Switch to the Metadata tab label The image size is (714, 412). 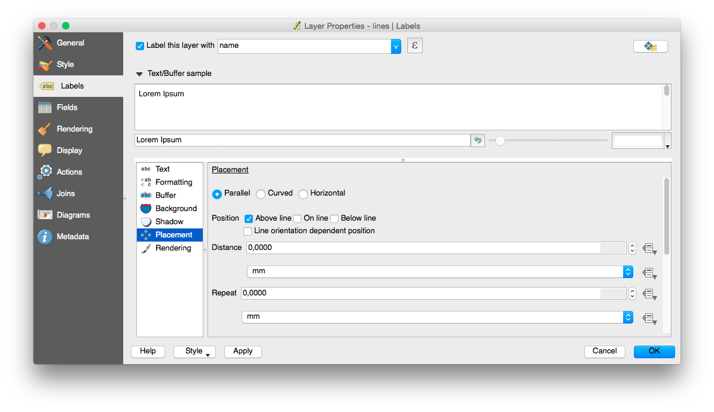coord(73,237)
